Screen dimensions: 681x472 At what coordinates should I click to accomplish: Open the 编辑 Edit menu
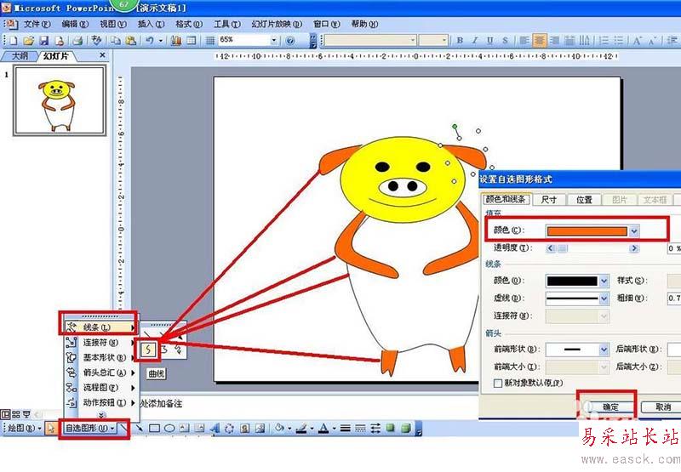(x=75, y=25)
